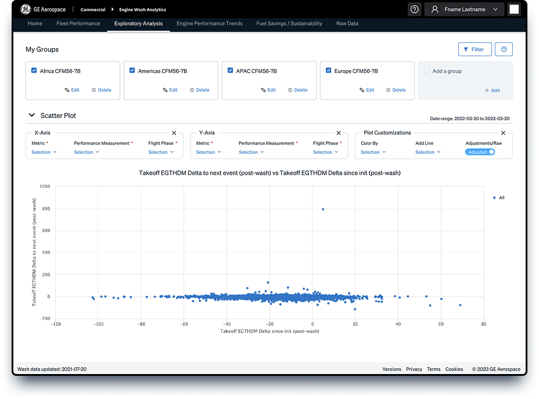Click the pencil icon for Africa CFM56-7B
Image resolution: width=539 pixels, height=399 pixels.
[x=67, y=90]
